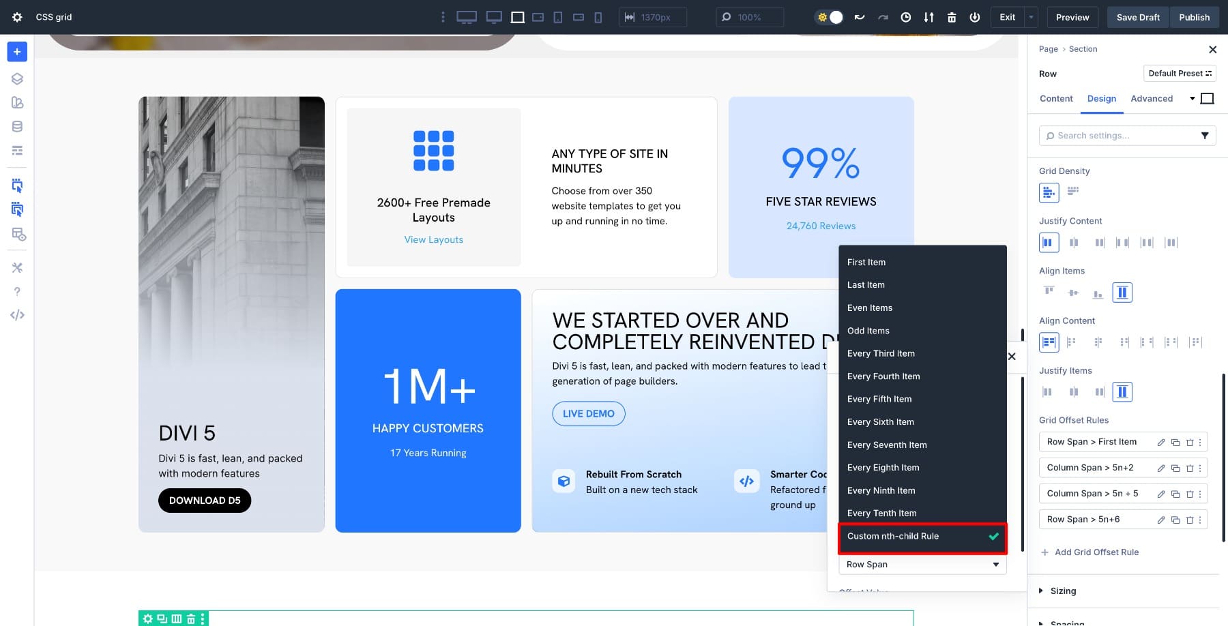Image resolution: width=1228 pixels, height=626 pixels.
Task: Choose the dense Grid Density option
Action: pyautogui.click(x=1073, y=192)
